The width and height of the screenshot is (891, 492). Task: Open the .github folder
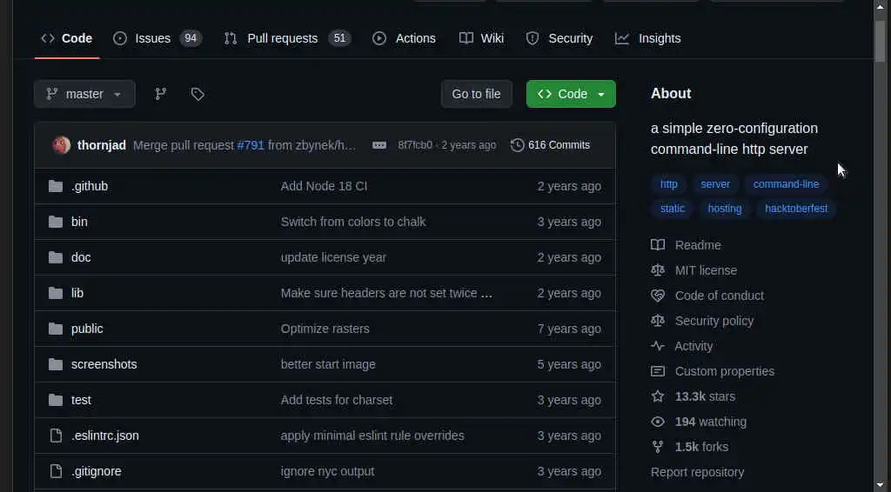90,186
